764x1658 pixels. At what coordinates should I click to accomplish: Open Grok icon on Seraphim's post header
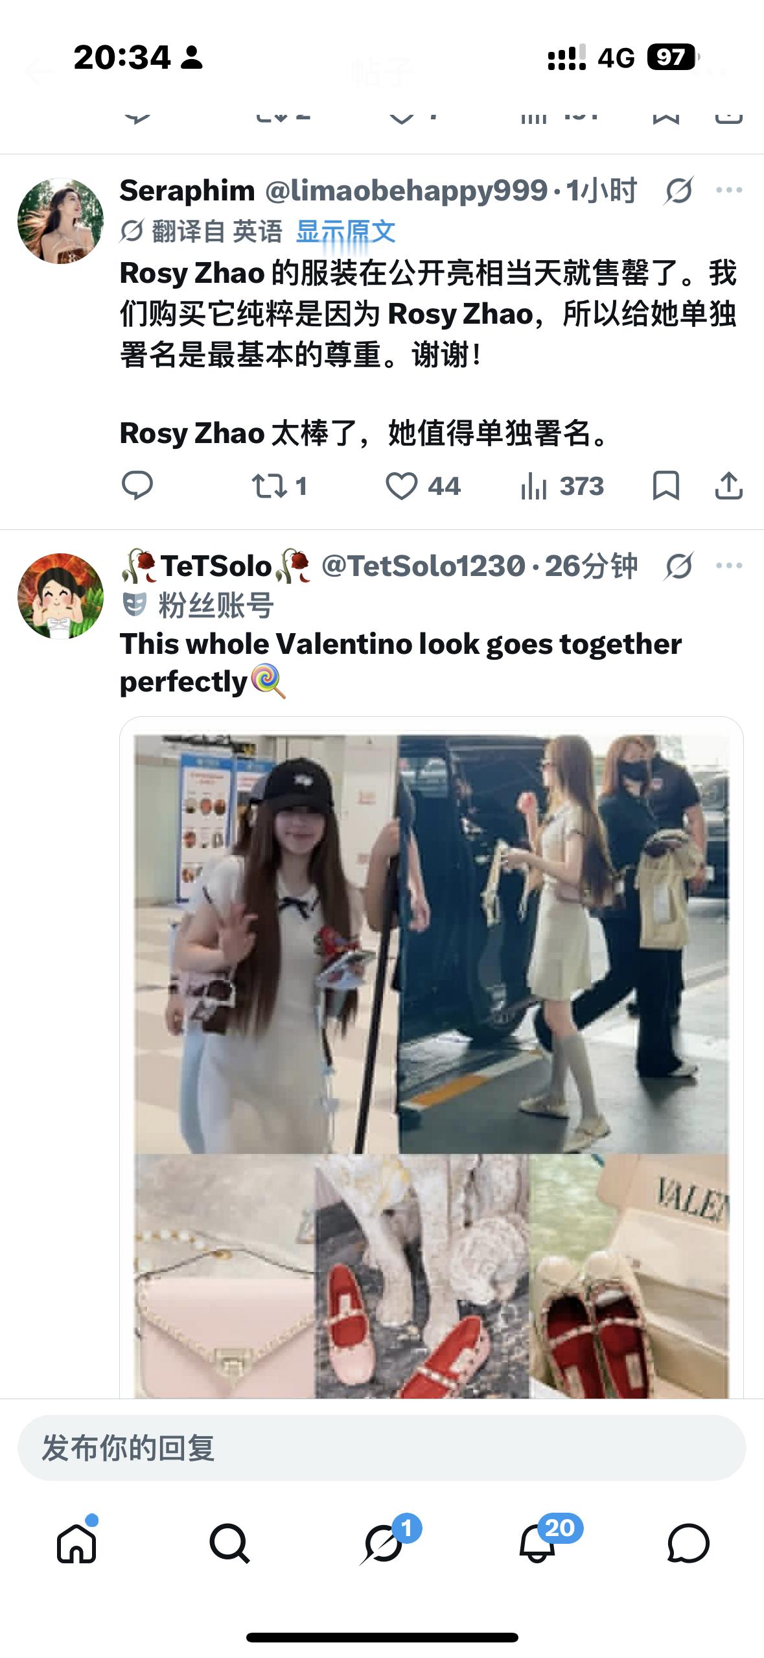click(678, 191)
